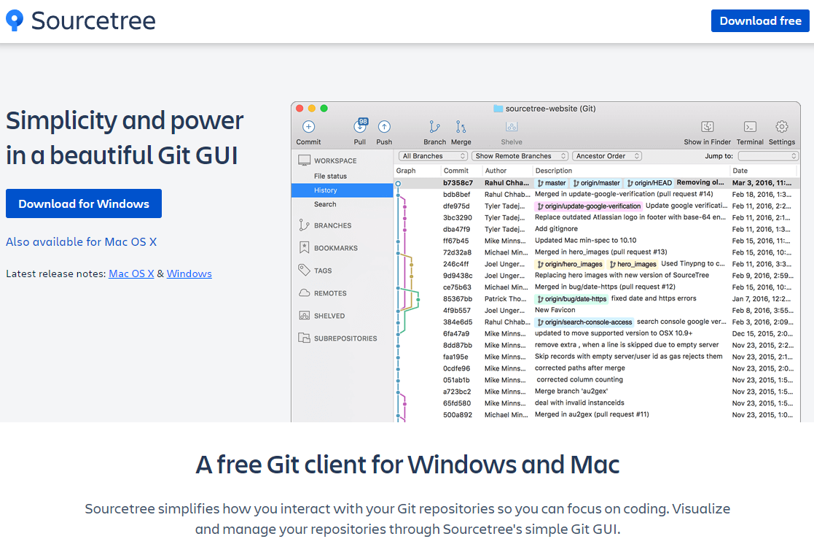Open the Terminal toolbar icon
This screenshot has width=814, height=547.
tap(750, 127)
